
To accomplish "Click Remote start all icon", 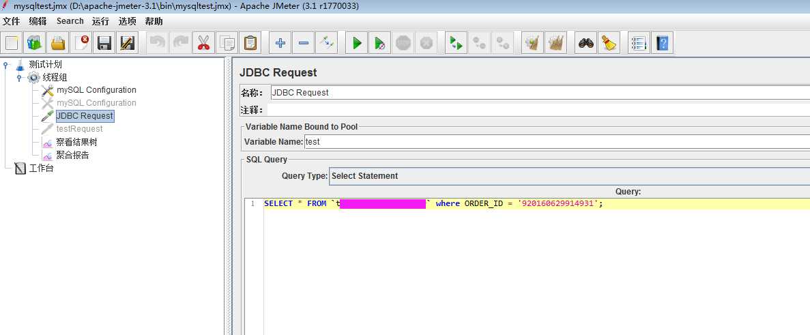I will (456, 43).
